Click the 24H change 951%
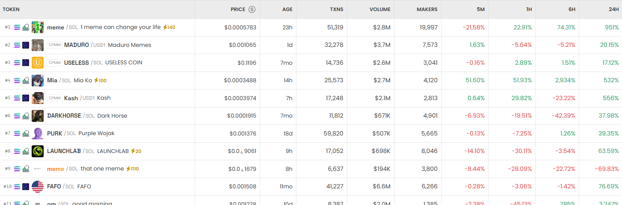Image resolution: width=622 pixels, height=205 pixels. click(612, 27)
